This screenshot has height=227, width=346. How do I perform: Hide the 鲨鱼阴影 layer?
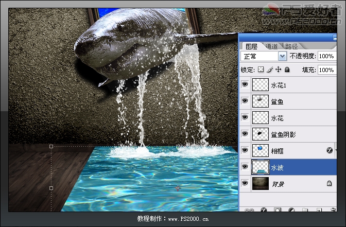pos(245,134)
